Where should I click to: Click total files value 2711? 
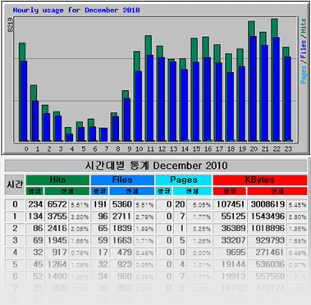tap(121, 216)
